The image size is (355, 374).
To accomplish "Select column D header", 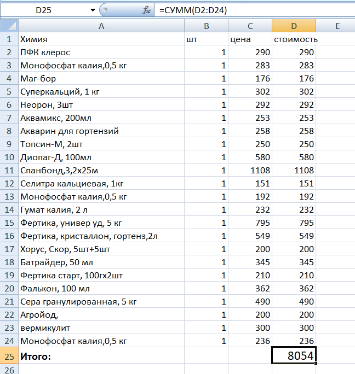I will pyautogui.click(x=294, y=26).
